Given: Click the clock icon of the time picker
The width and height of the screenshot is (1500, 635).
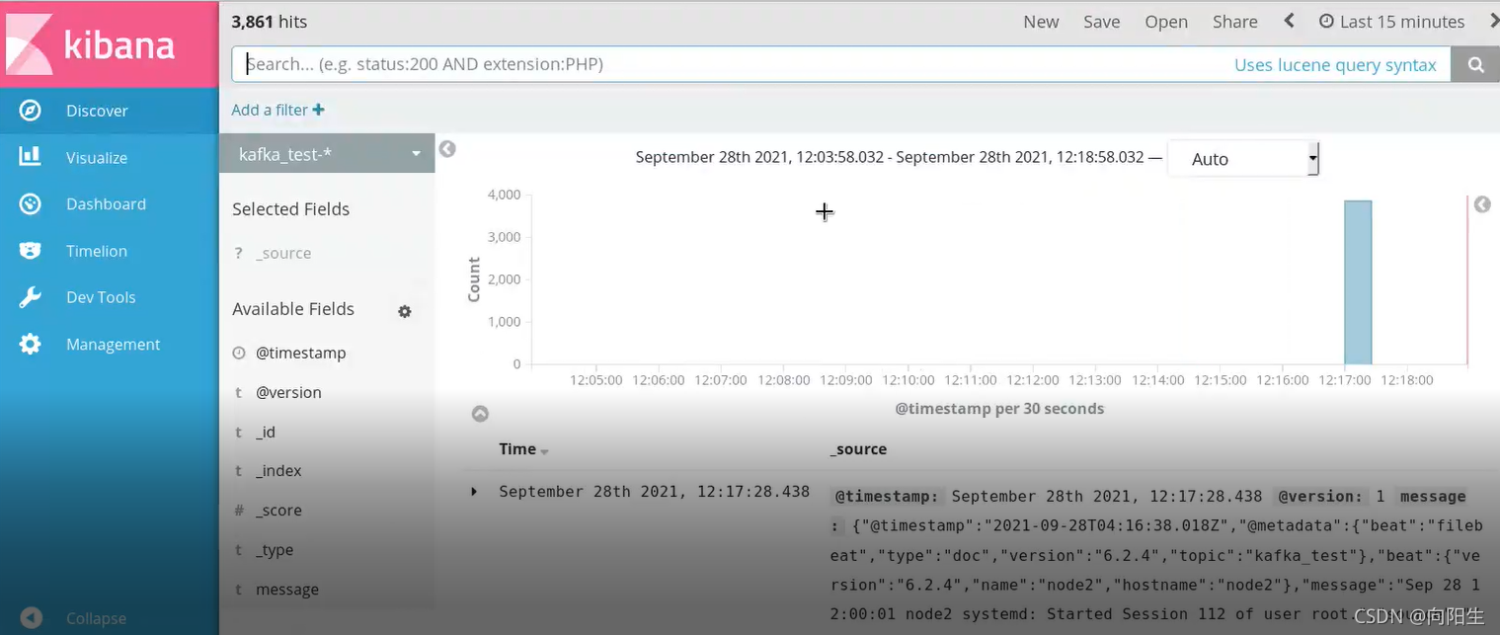Looking at the screenshot, I should [x=1326, y=21].
